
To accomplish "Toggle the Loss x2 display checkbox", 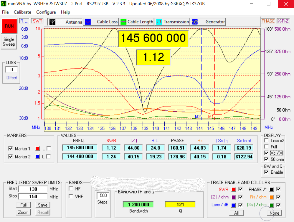I will [x=266, y=141].
